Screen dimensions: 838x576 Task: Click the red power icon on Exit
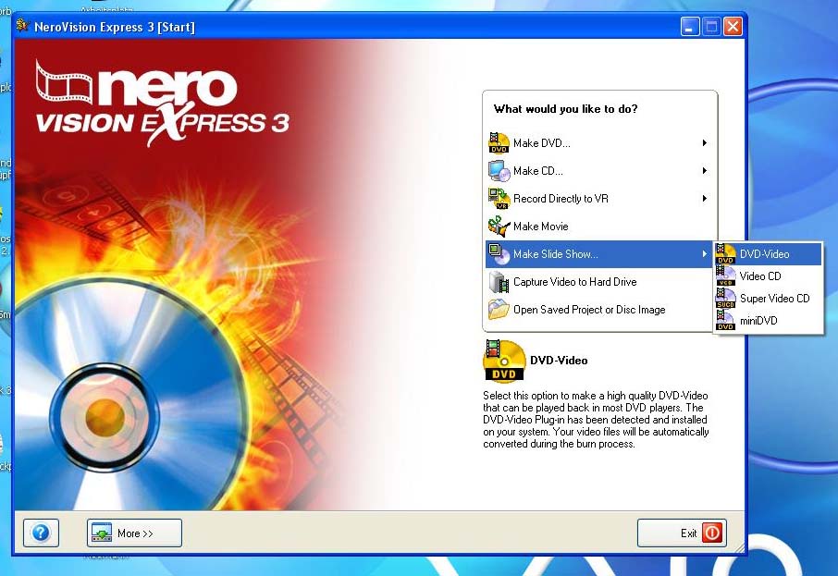click(712, 533)
